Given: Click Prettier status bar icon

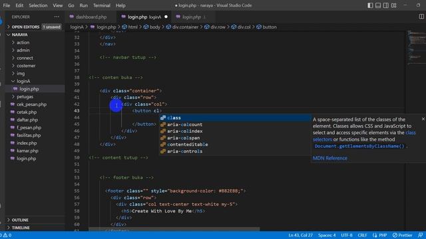Looking at the screenshot, I should point(402,235).
